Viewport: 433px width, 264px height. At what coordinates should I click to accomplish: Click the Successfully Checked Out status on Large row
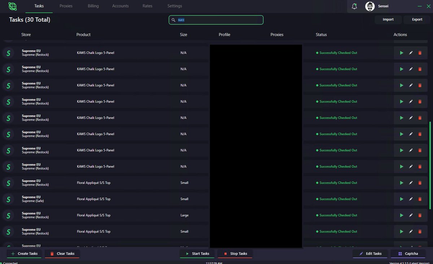(x=337, y=215)
